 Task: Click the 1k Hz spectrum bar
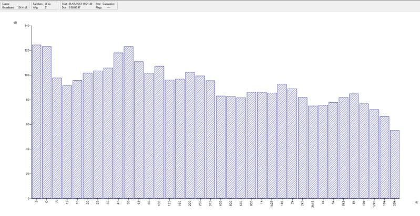[x=262, y=145]
